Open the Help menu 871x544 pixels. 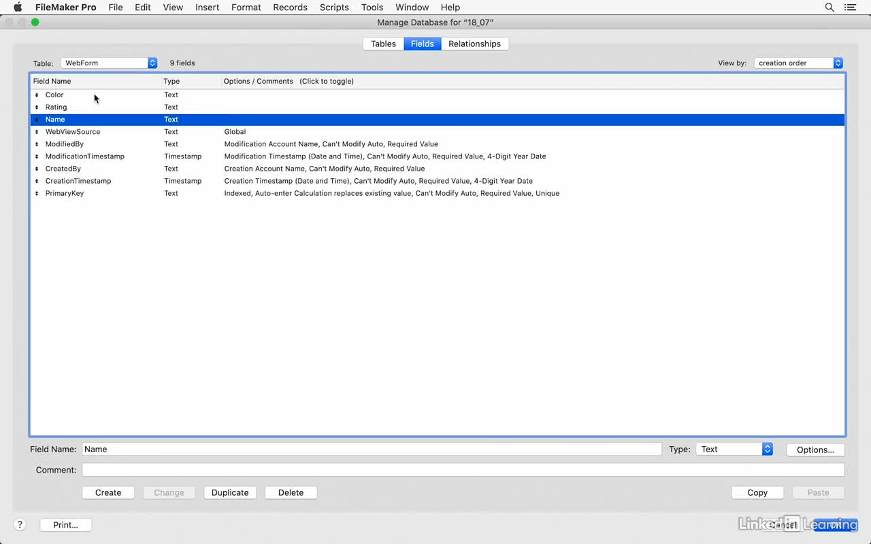450,7
